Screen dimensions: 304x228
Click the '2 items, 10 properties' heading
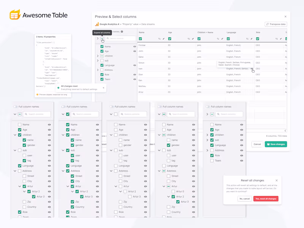pyautogui.click(x=46, y=36)
